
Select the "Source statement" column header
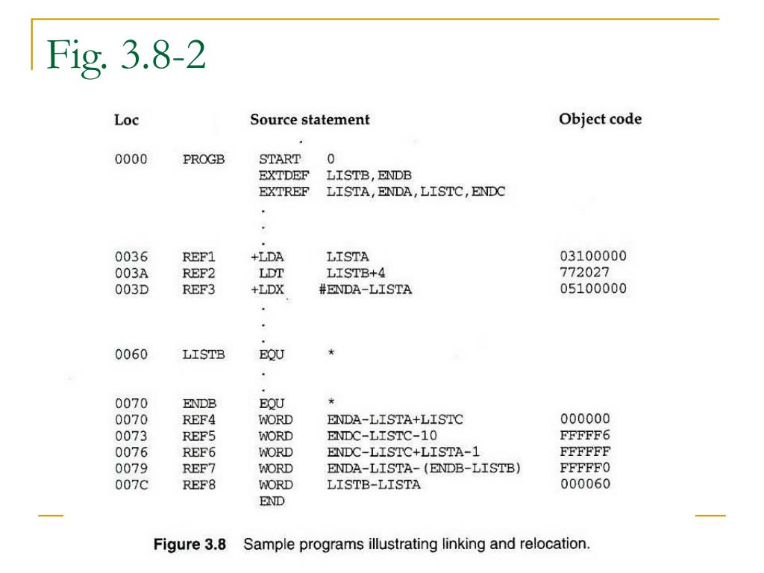tap(310, 120)
